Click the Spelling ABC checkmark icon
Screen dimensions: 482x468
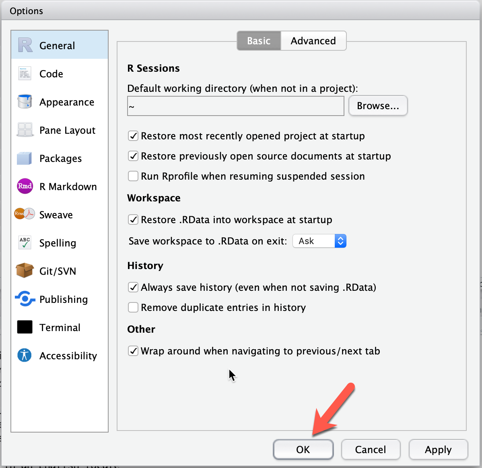click(25, 242)
